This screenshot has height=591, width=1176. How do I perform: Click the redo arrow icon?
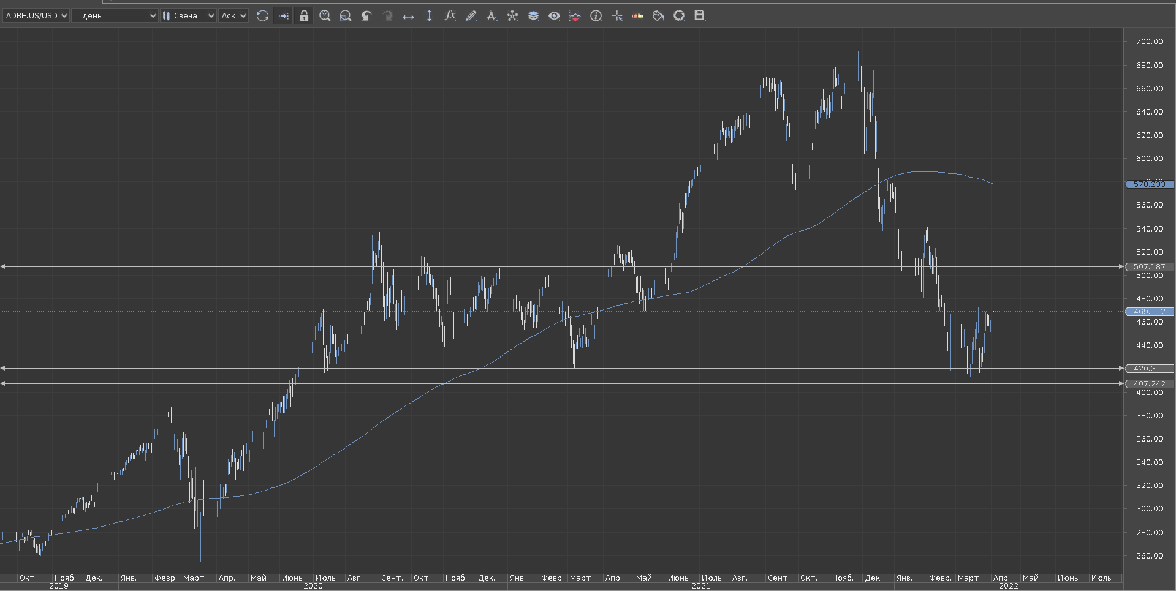[x=387, y=16]
